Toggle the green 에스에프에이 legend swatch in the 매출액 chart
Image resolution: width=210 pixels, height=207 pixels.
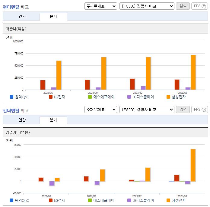pos(90,97)
